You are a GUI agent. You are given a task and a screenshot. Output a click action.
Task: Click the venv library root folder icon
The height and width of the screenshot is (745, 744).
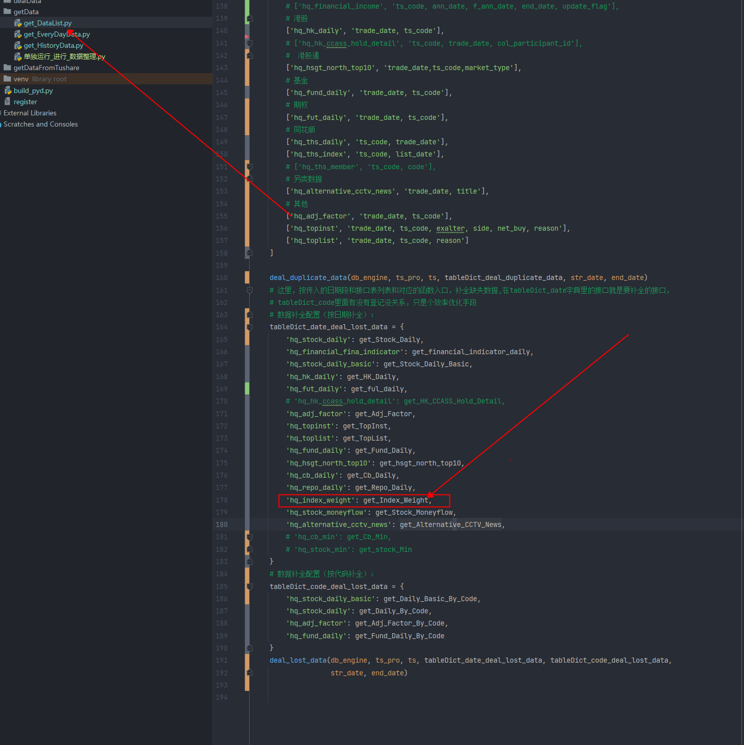click(8, 79)
